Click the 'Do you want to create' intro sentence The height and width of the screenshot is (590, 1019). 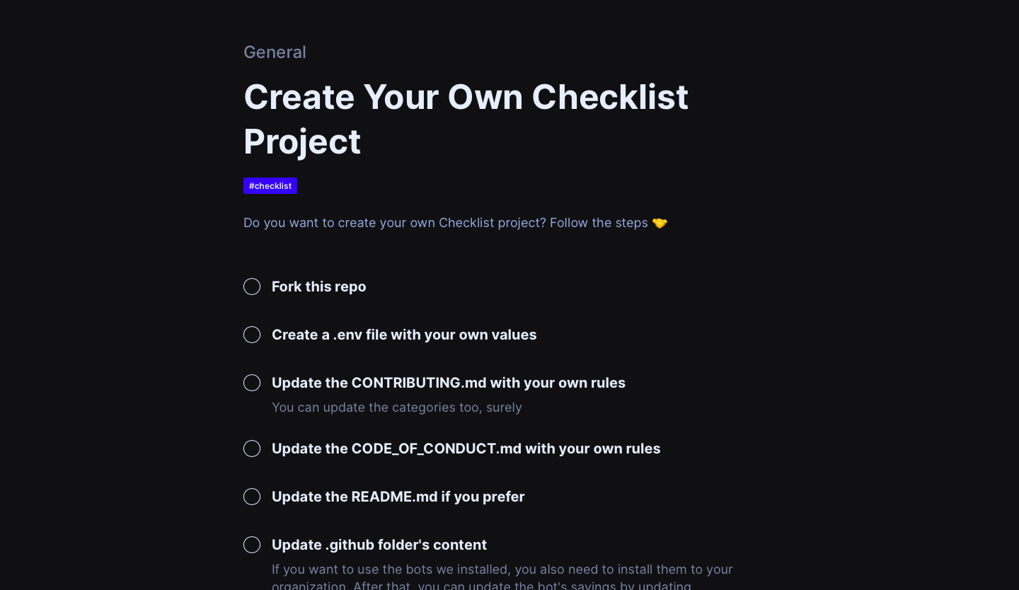[446, 223]
